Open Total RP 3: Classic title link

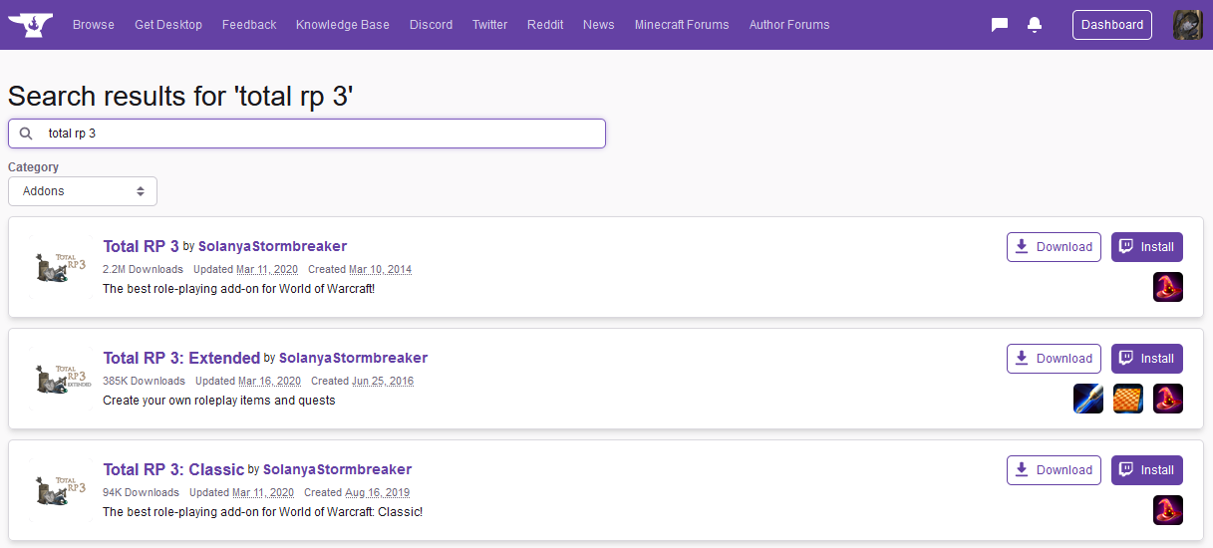coord(173,469)
